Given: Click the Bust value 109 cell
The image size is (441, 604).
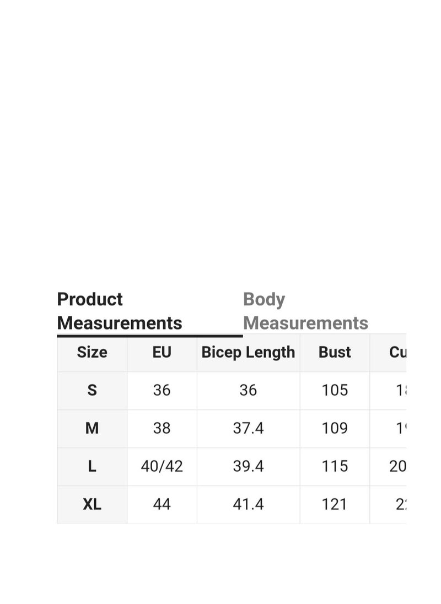Looking at the screenshot, I should click(x=335, y=428).
